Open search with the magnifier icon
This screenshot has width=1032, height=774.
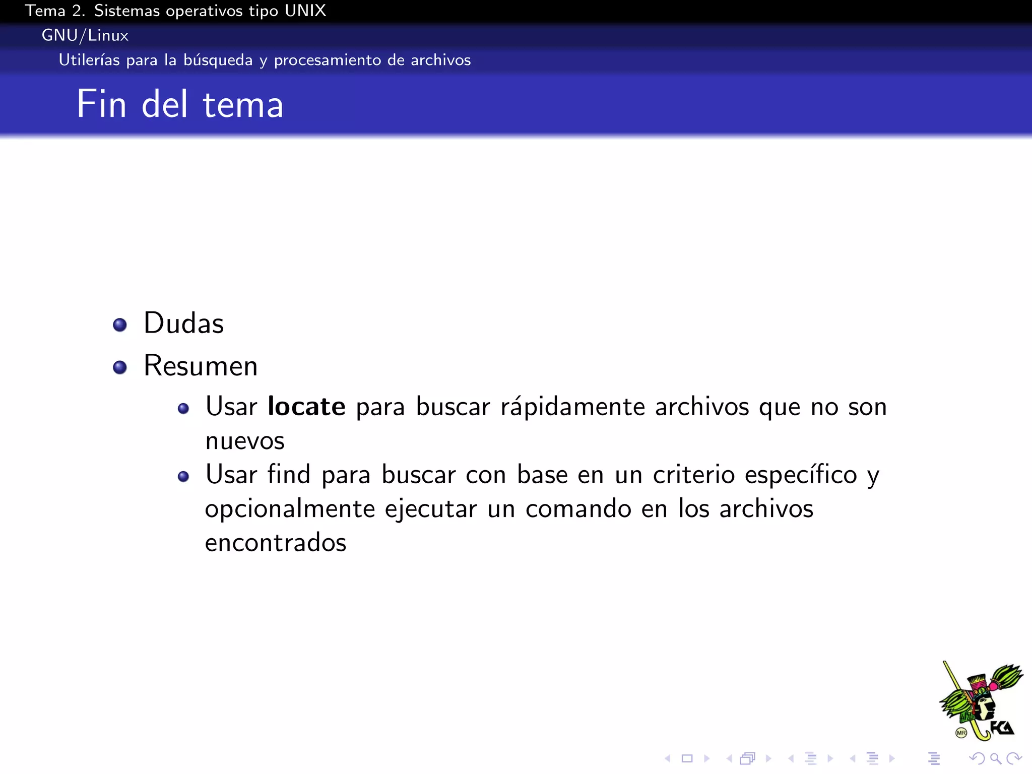pyautogui.click(x=995, y=758)
